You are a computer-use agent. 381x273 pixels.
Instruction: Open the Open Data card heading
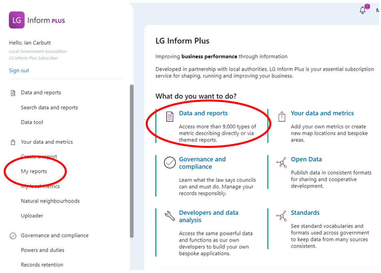(306, 159)
